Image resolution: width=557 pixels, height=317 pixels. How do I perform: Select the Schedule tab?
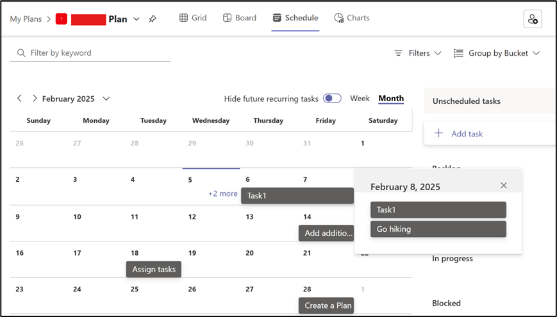coord(295,18)
